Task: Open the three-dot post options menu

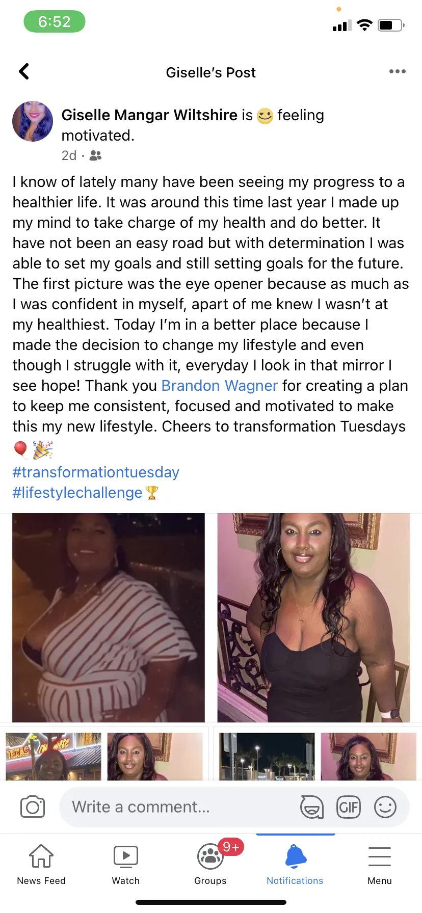Action: (397, 71)
